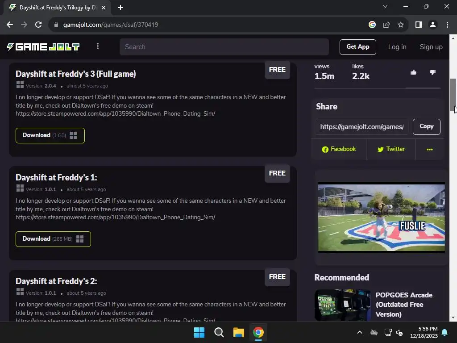
Task: Click the Dayshift at Freddy's 2: title
Action: pyautogui.click(x=56, y=281)
